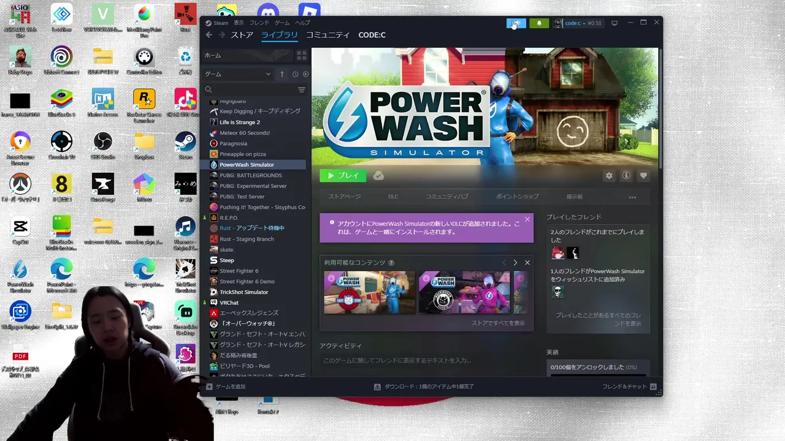Click the library search field
The height and width of the screenshot is (441, 785).
(253, 89)
